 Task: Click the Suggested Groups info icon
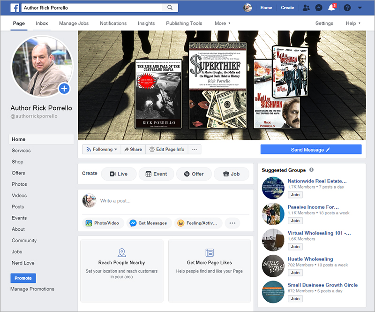(311, 170)
